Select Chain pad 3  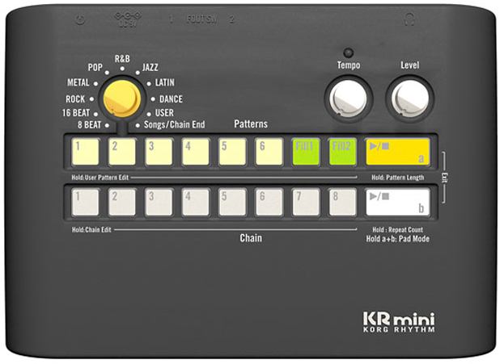159,202
